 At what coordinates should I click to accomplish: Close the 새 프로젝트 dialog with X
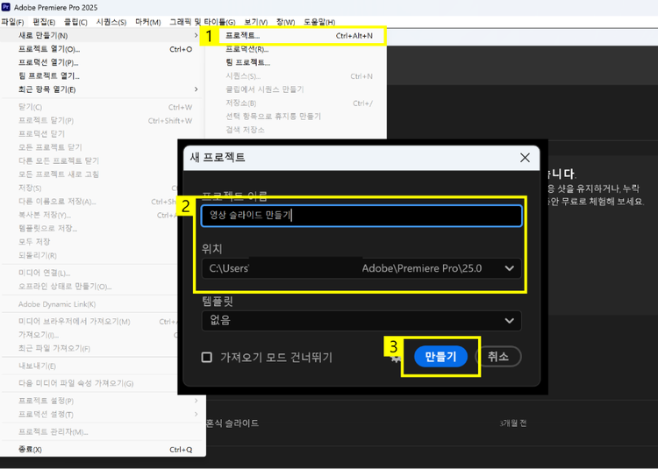[525, 158]
